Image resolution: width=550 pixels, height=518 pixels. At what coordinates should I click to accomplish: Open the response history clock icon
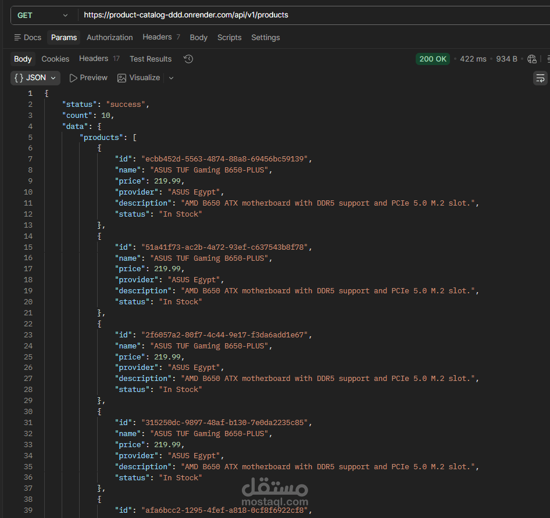click(x=188, y=59)
